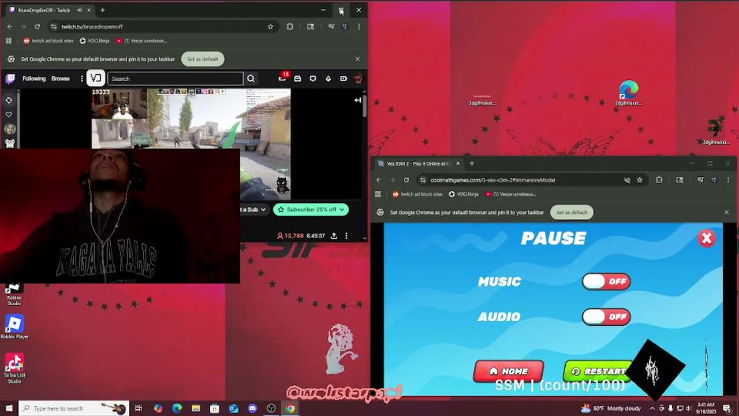739x416 pixels.
Task: Open Following on Twitch nav
Action: pyautogui.click(x=33, y=79)
